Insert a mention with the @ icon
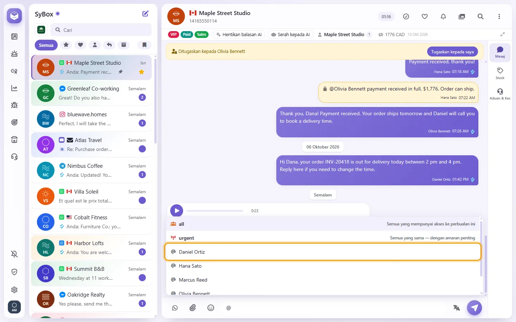This screenshot has width=516, height=322. point(229,308)
